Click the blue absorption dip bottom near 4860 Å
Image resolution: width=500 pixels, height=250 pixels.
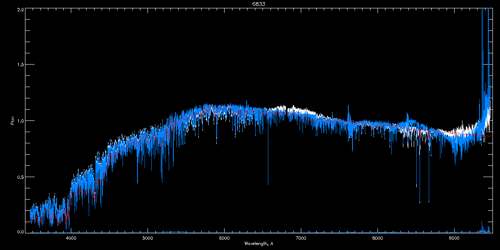coord(137,182)
